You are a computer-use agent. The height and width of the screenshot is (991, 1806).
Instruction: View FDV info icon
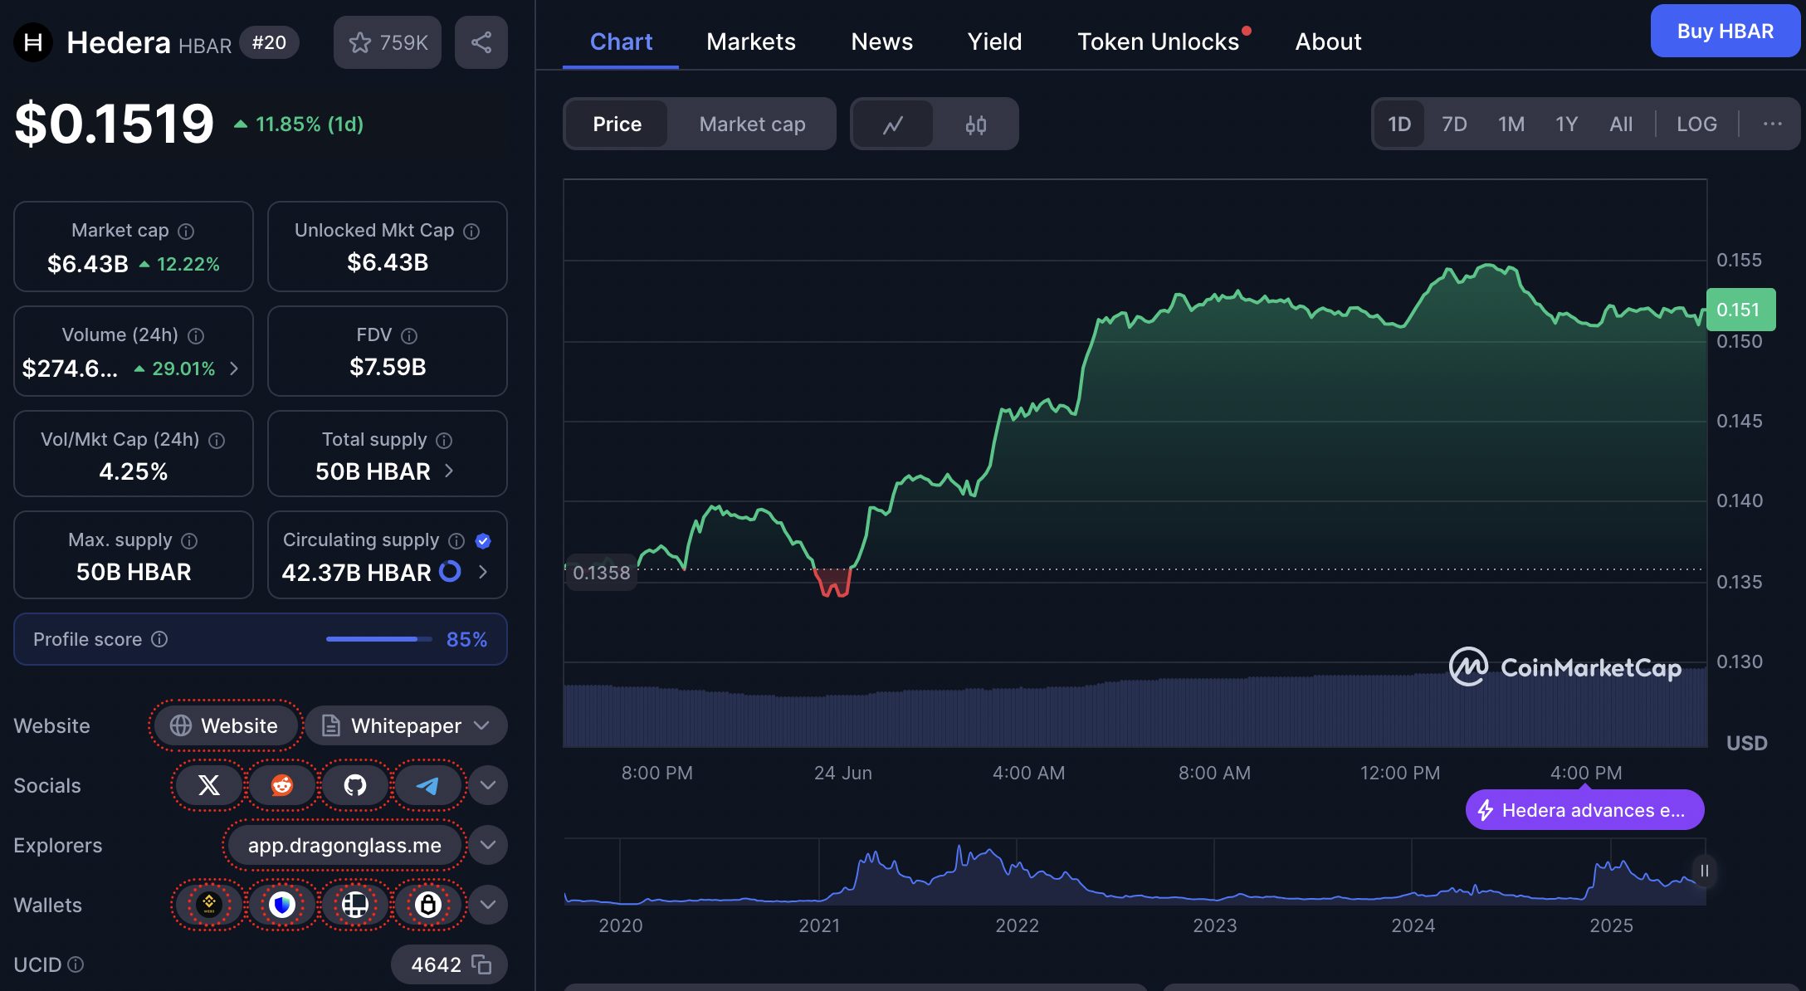pos(409,336)
